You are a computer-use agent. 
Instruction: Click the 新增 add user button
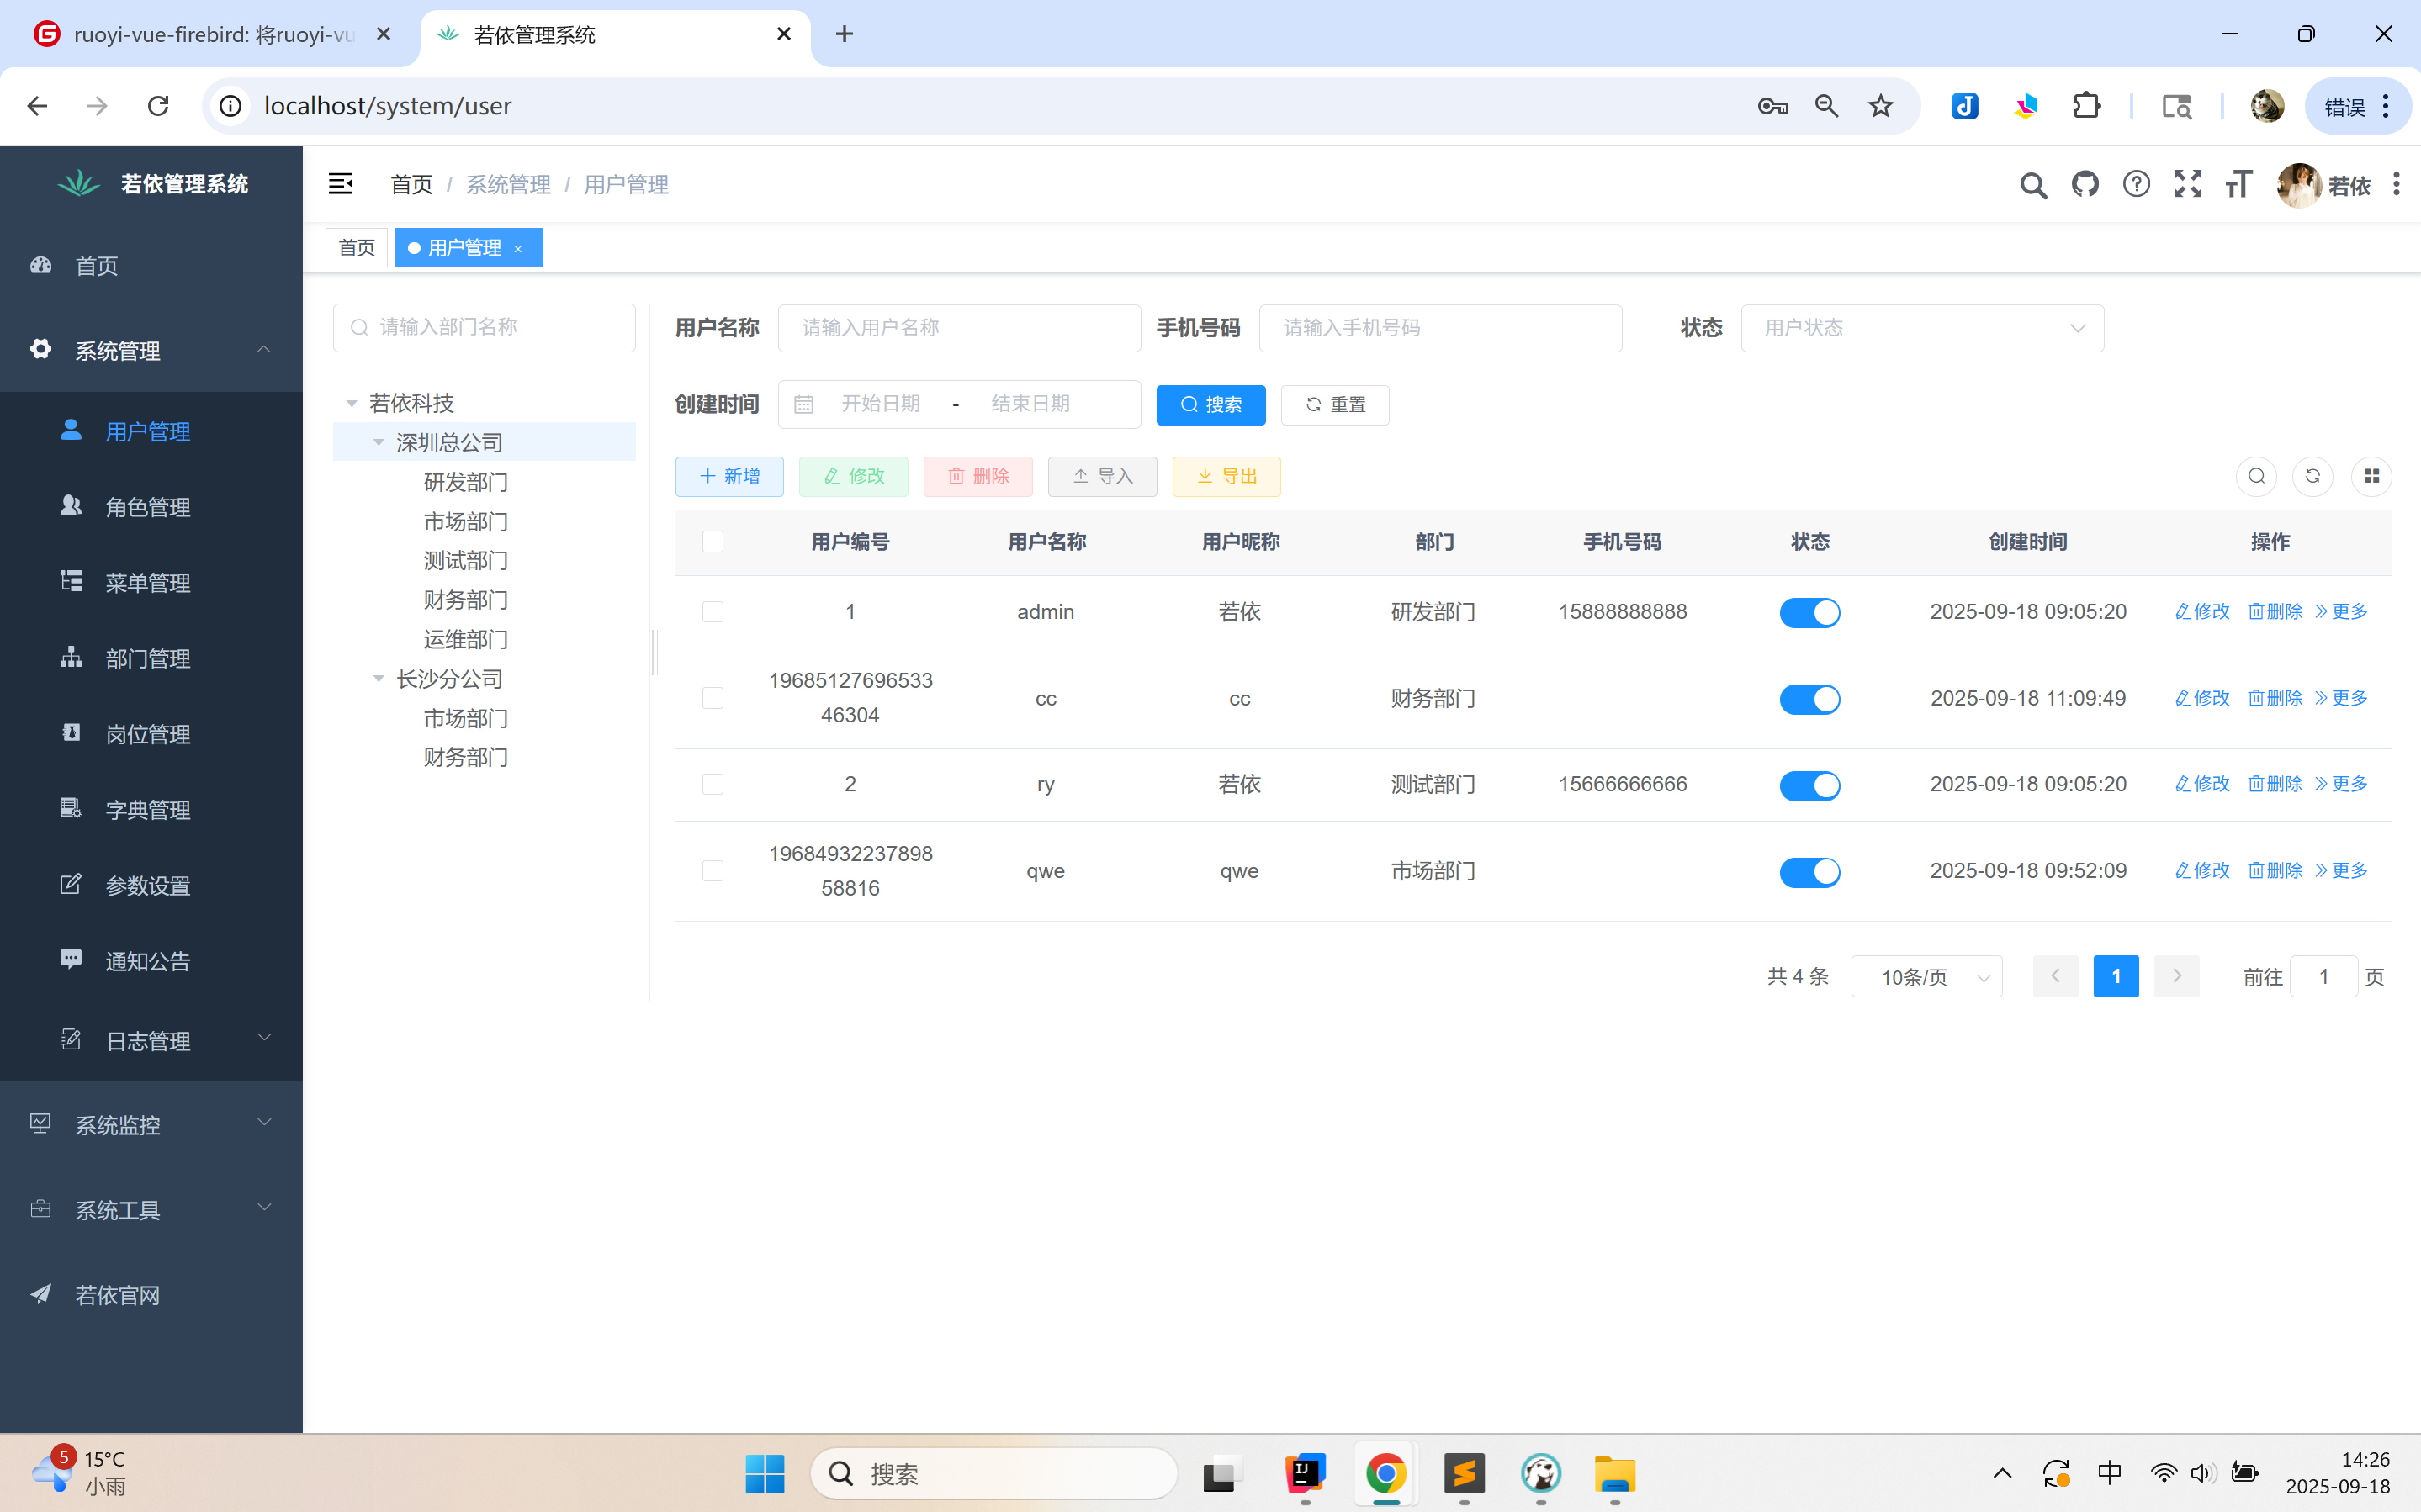tap(729, 477)
